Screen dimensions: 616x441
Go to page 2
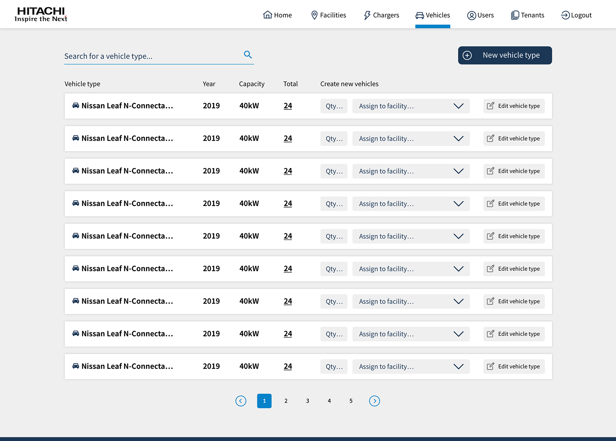(x=286, y=401)
